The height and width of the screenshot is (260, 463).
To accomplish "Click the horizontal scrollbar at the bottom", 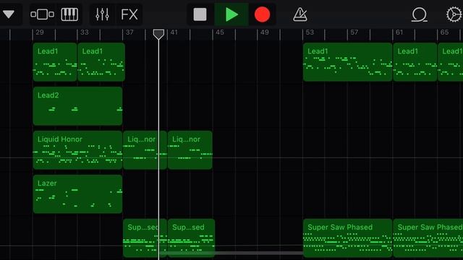I will pyautogui.click(x=231, y=253).
